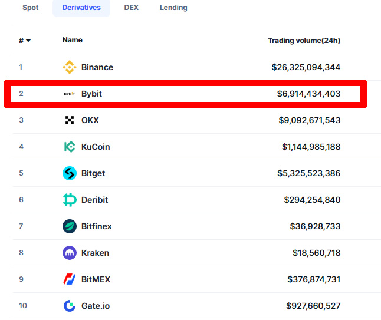Switch to the Lending tab
Viewport: 381px width, 320px height.
pyautogui.click(x=173, y=8)
